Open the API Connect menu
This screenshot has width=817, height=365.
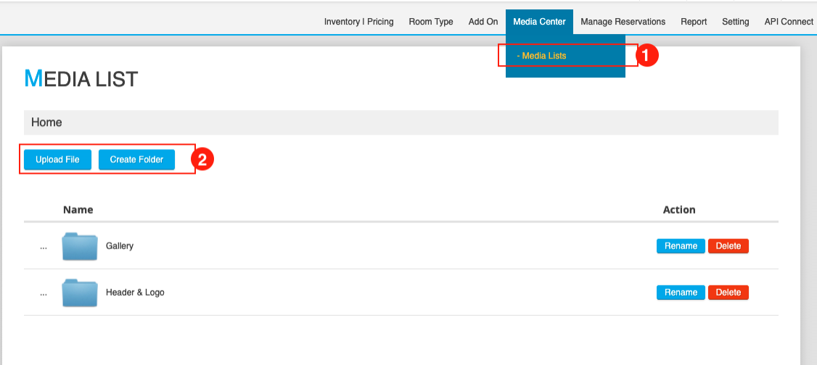tap(789, 22)
